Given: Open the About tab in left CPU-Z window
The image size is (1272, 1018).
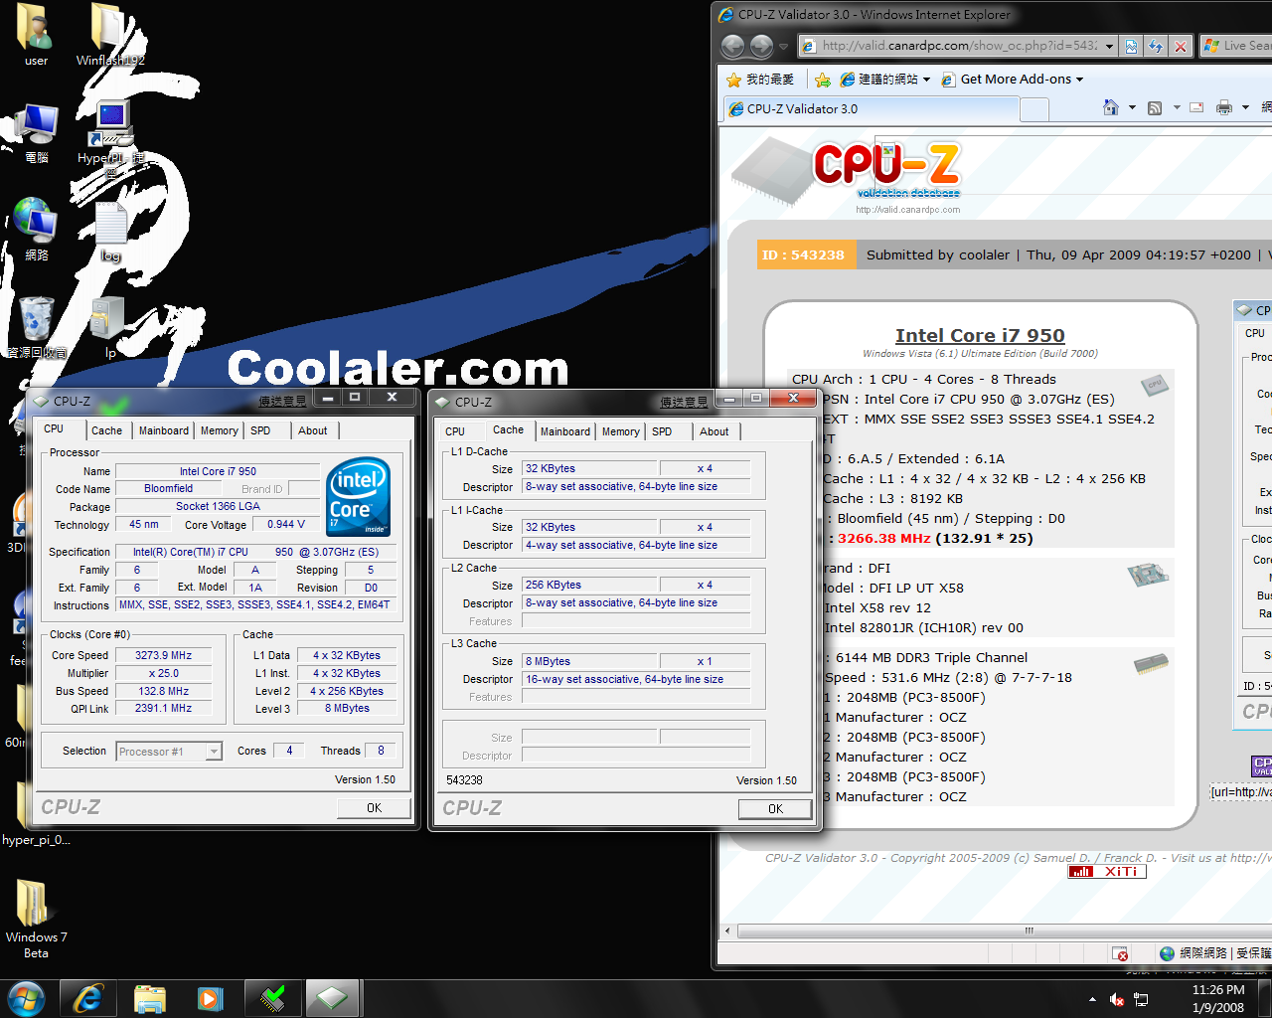Looking at the screenshot, I should click(313, 430).
